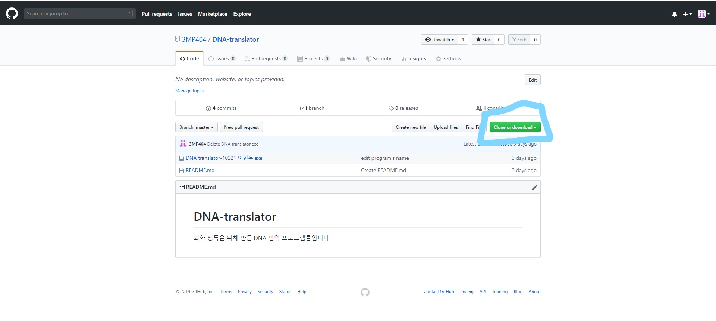Click the footer Privacy link

245,292
